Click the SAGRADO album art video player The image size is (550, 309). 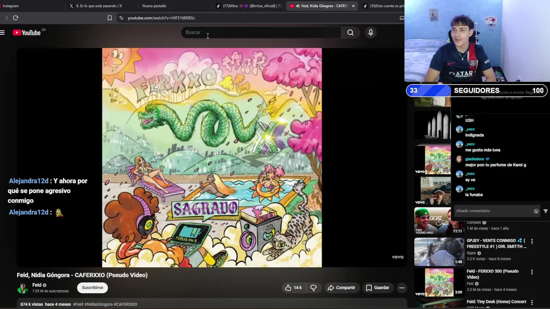(x=212, y=158)
